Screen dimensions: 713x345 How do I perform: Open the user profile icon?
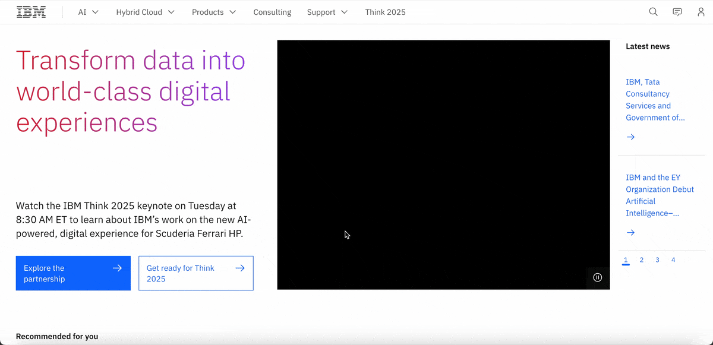[x=701, y=12]
